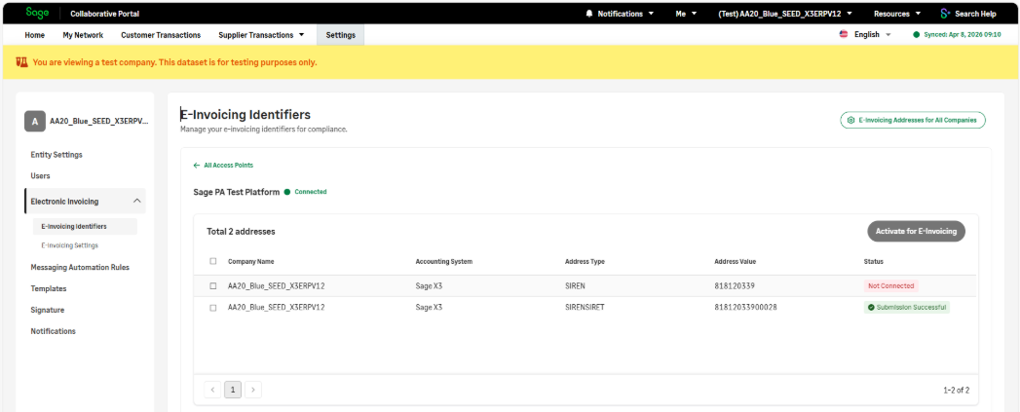Open the Customer Transactions tab

(161, 35)
